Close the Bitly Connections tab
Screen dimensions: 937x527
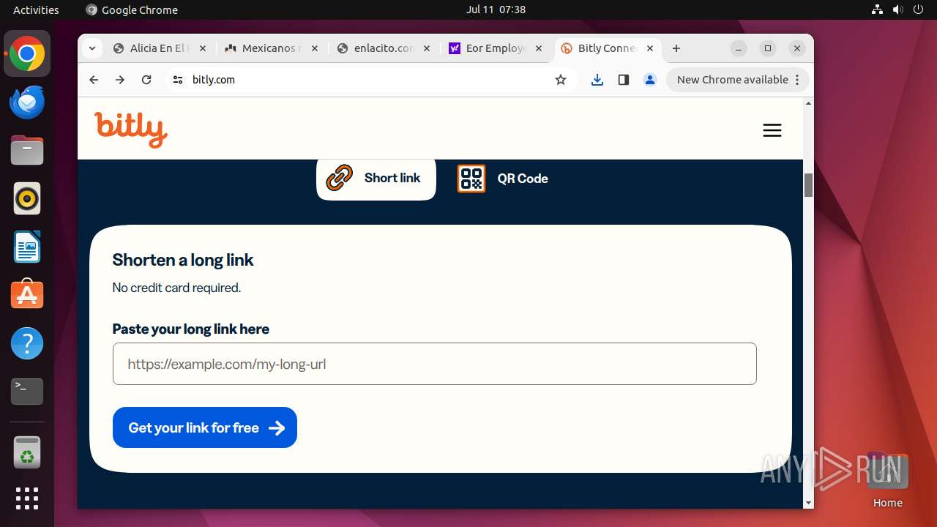[x=651, y=48]
